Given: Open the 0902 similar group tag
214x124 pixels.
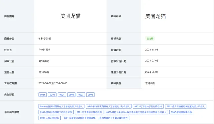Looking at the screenshot, I should coord(90,95).
